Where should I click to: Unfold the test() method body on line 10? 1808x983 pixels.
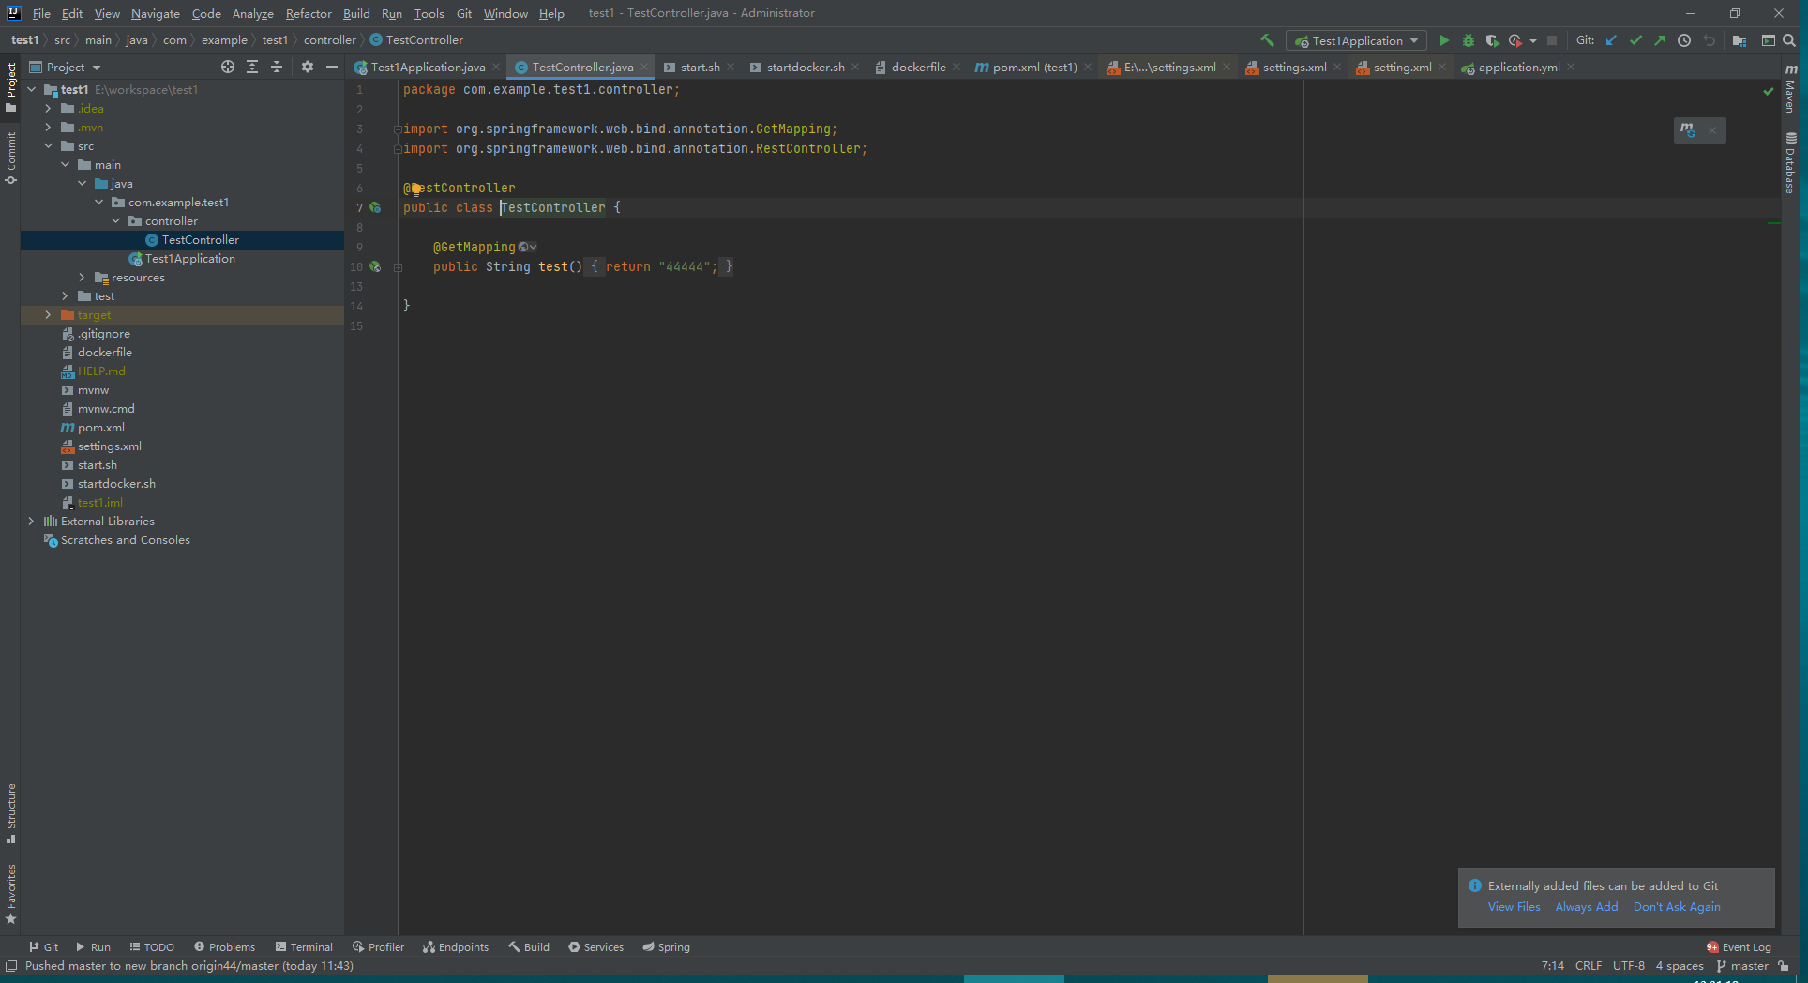click(398, 267)
